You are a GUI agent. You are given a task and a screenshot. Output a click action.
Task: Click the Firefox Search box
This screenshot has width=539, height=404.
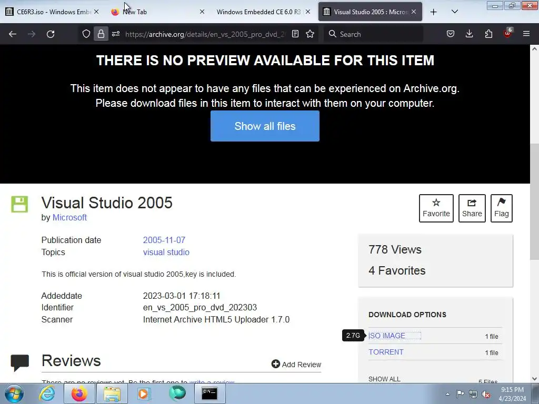point(373,34)
